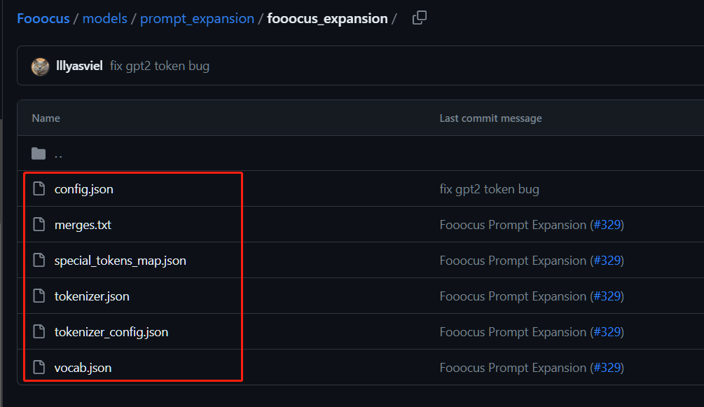Copy the current repository path
Viewport: 704px width, 407px height.
coord(419,18)
